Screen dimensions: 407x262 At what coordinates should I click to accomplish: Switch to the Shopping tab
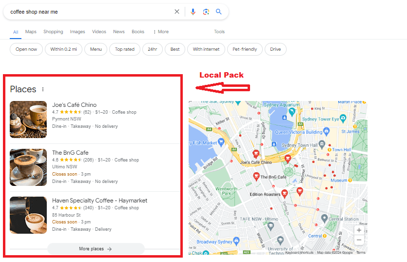pyautogui.click(x=53, y=32)
